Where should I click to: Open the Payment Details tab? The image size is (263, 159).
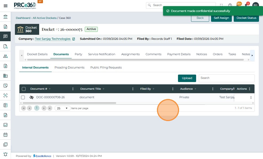(x=179, y=54)
